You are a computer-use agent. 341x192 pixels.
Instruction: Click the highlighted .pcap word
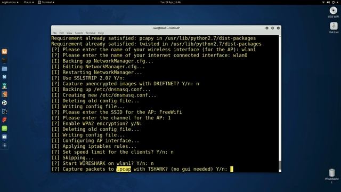point(124,169)
